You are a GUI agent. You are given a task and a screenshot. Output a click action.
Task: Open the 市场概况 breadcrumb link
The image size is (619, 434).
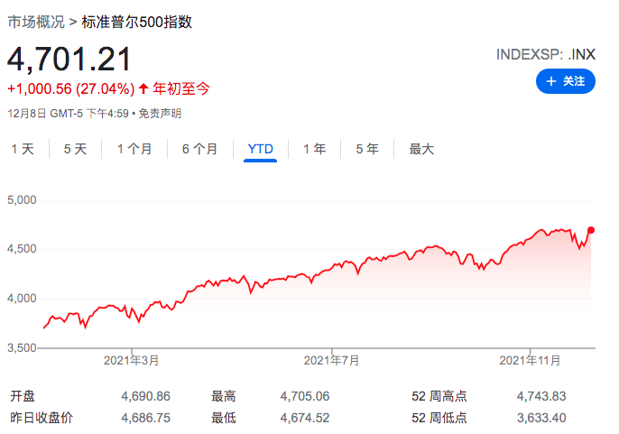(36, 23)
